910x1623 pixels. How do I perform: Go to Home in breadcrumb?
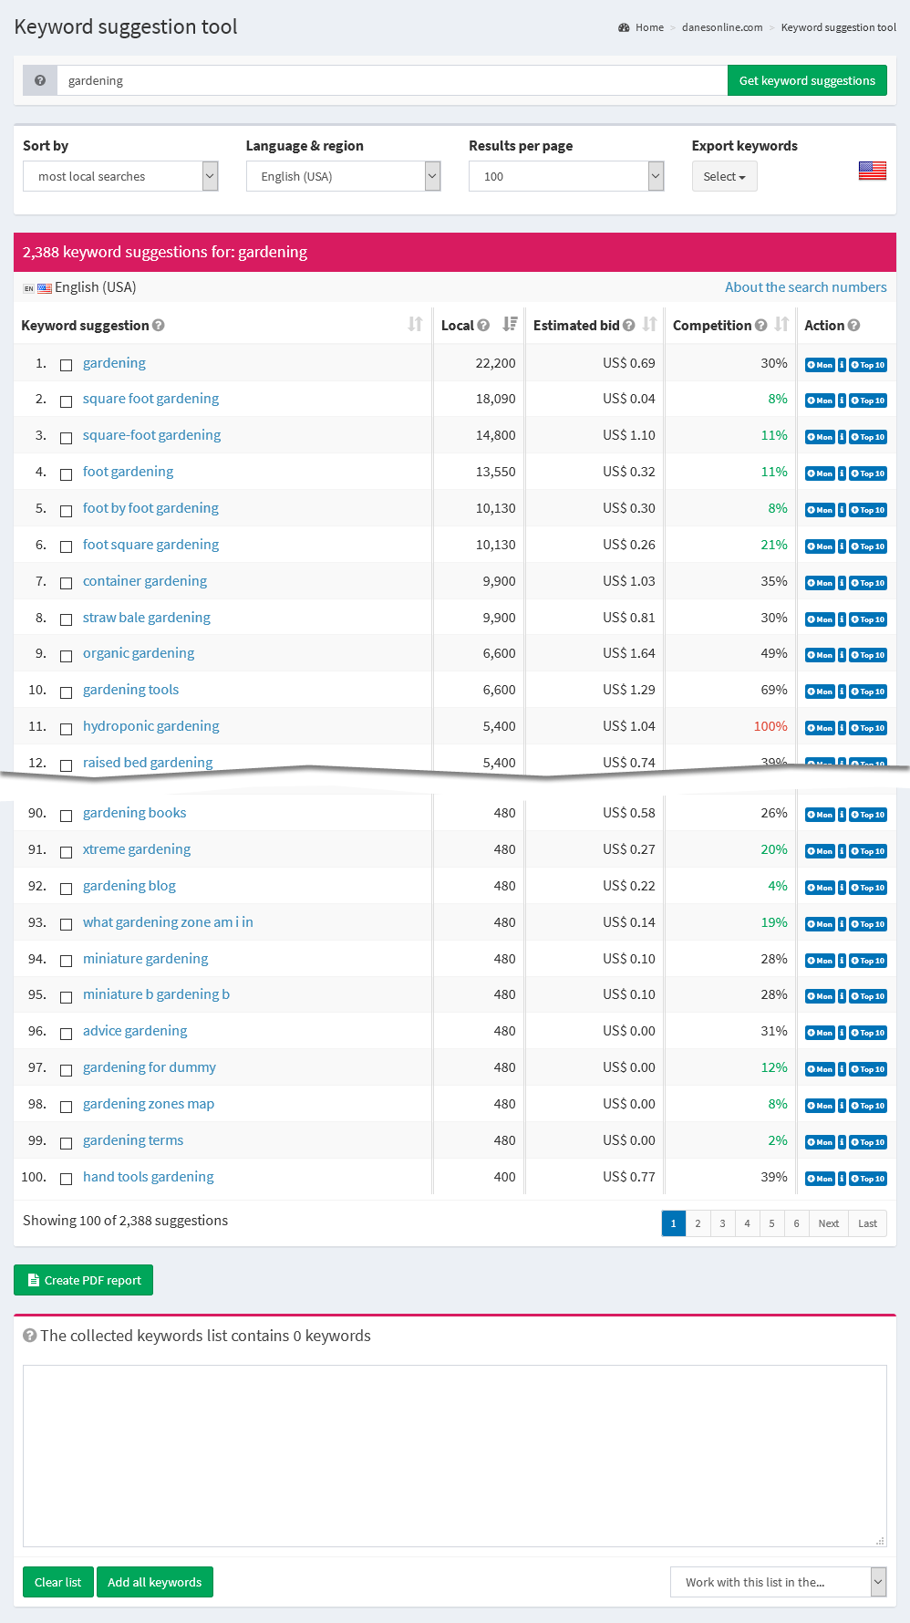[649, 27]
